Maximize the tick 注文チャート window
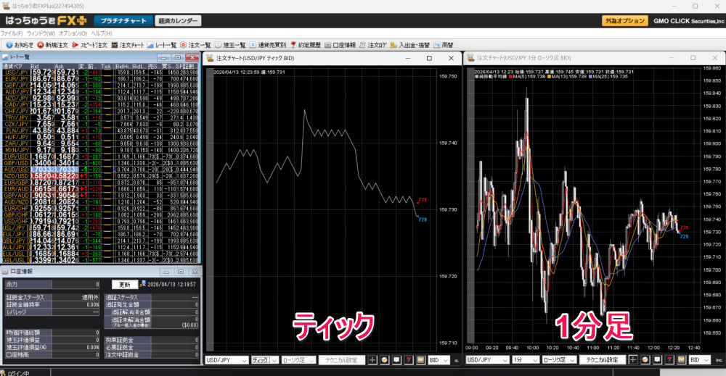 click(x=429, y=58)
